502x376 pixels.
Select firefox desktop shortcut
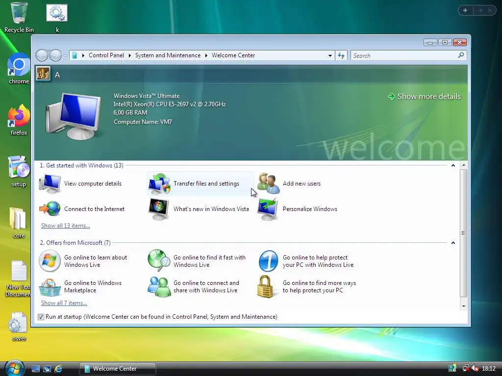[19, 120]
